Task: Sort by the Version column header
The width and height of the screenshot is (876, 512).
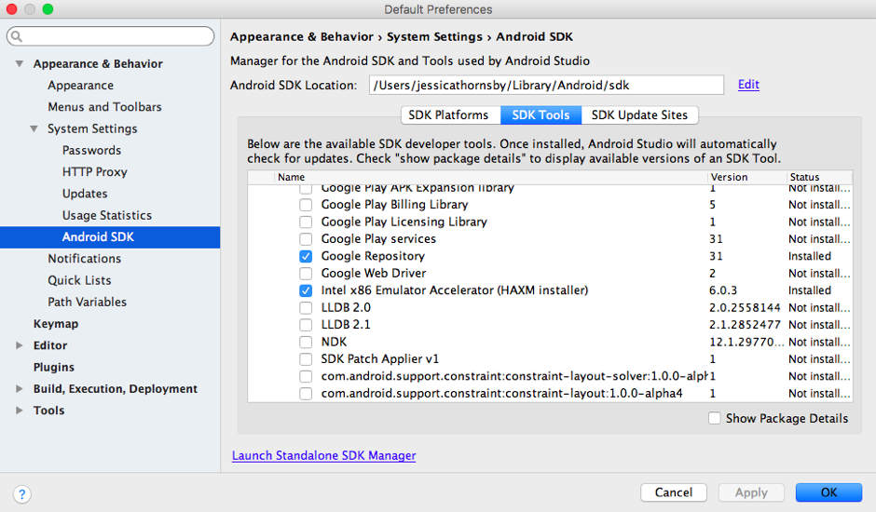Action: pos(746,177)
